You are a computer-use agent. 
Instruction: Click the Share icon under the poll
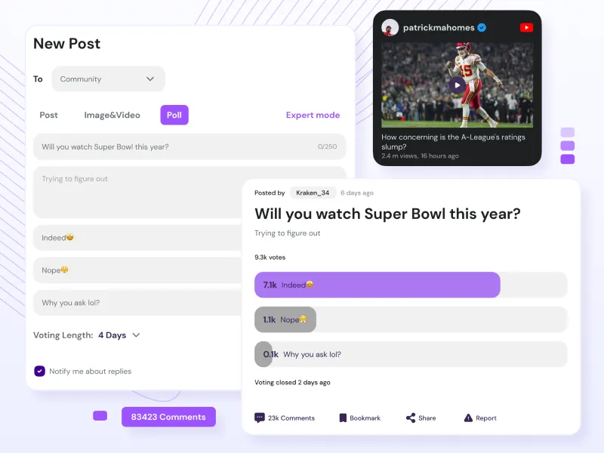pyautogui.click(x=411, y=418)
